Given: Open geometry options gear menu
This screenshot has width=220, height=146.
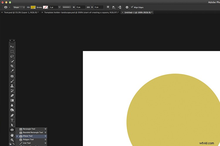Looking at the screenshot, I should [127, 7].
